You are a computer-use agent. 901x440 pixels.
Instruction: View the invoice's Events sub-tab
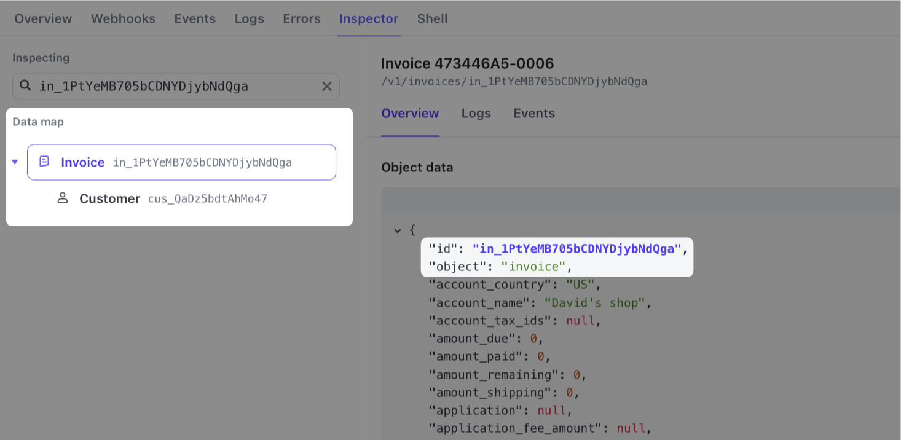pyautogui.click(x=534, y=113)
